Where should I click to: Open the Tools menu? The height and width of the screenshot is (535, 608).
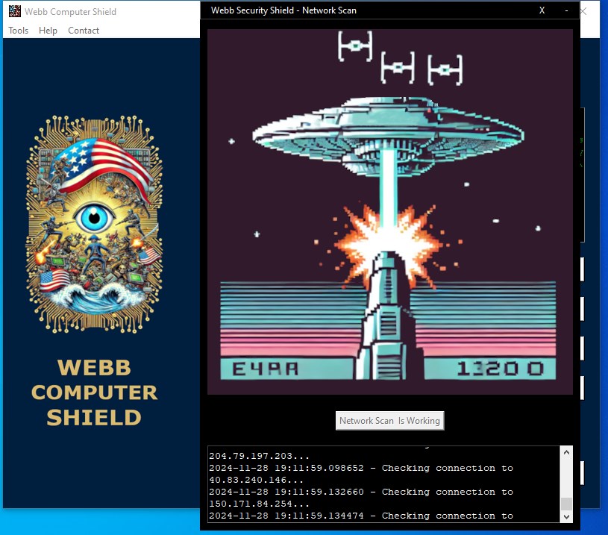(18, 31)
